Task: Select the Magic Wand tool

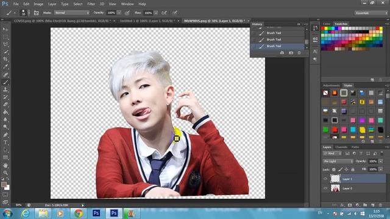Action: click(x=5, y=52)
